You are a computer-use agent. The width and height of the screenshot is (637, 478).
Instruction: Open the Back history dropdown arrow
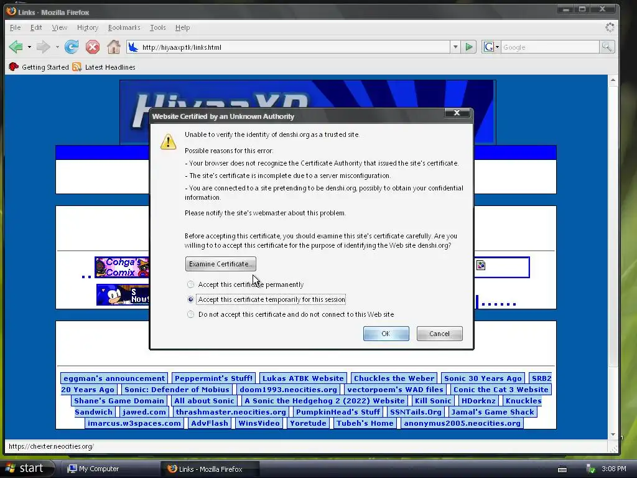(x=29, y=47)
